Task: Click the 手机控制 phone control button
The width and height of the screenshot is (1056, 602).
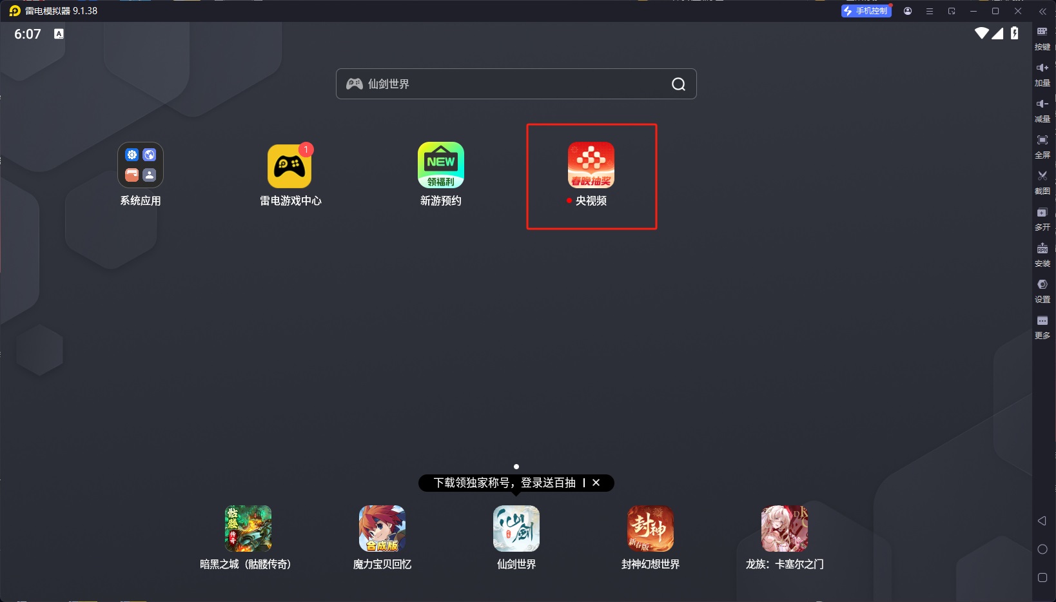Action: point(866,11)
